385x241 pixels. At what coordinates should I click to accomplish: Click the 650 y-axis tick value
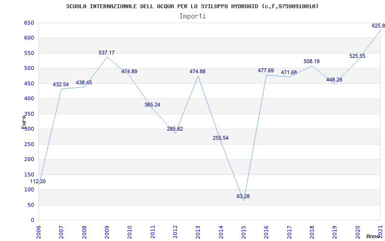(29, 23)
